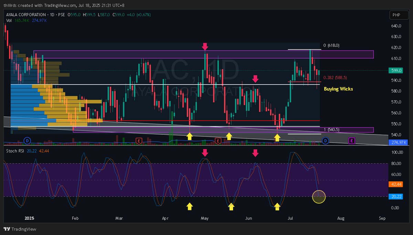
Task: Click the H599.5 high value in header
Action: (x=89, y=15)
